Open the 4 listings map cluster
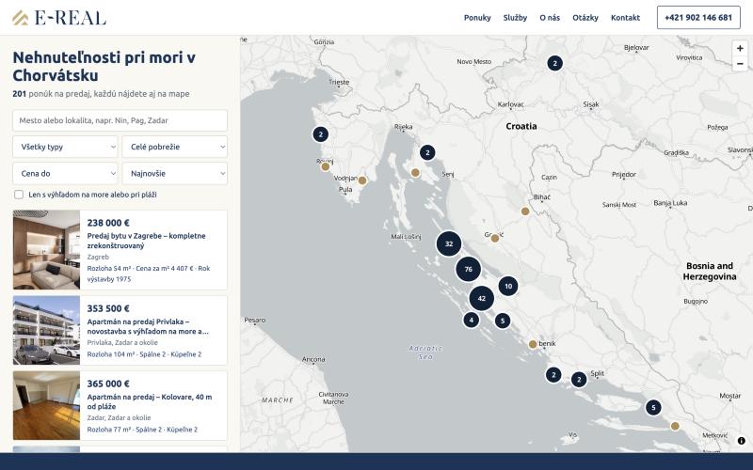Viewport: 753px width, 470px height. coord(472,320)
